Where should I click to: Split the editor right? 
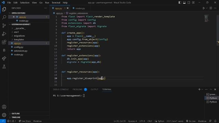click(x=211, y=8)
